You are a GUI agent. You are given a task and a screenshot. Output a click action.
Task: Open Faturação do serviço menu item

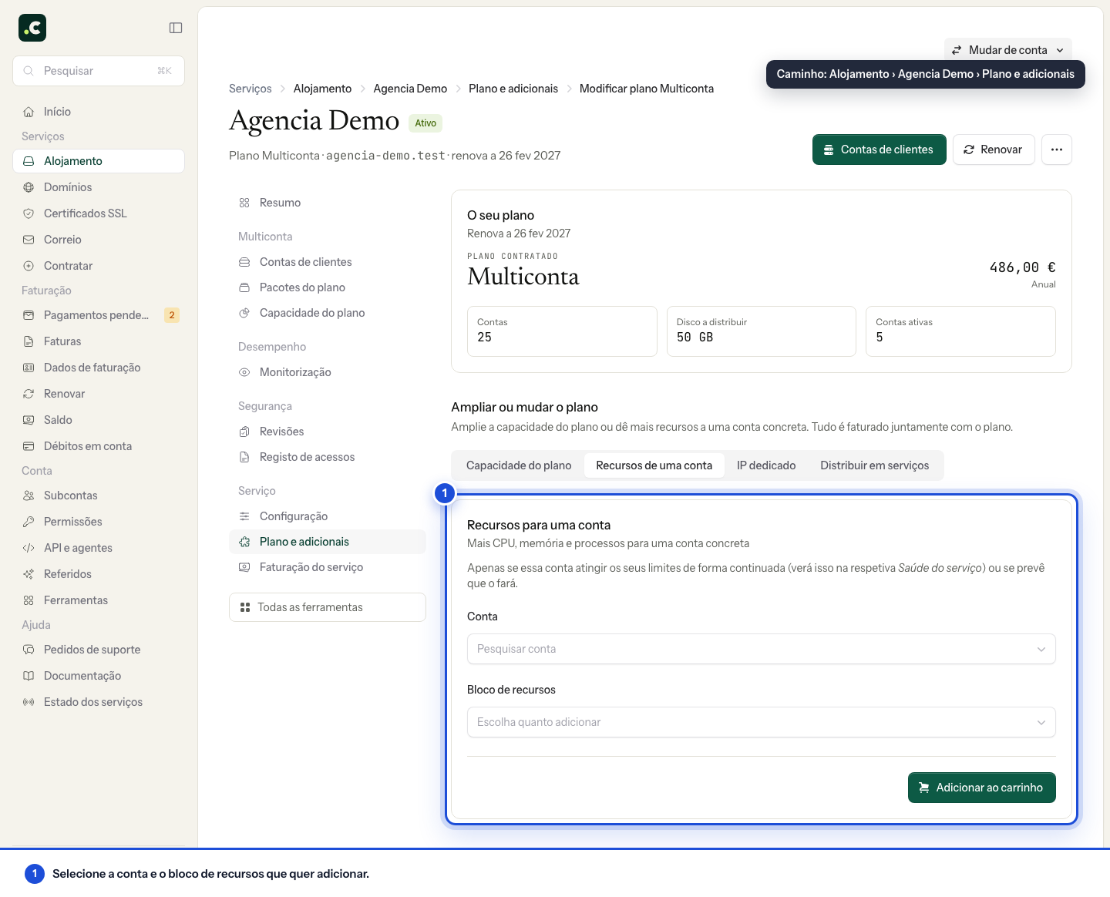click(328, 567)
